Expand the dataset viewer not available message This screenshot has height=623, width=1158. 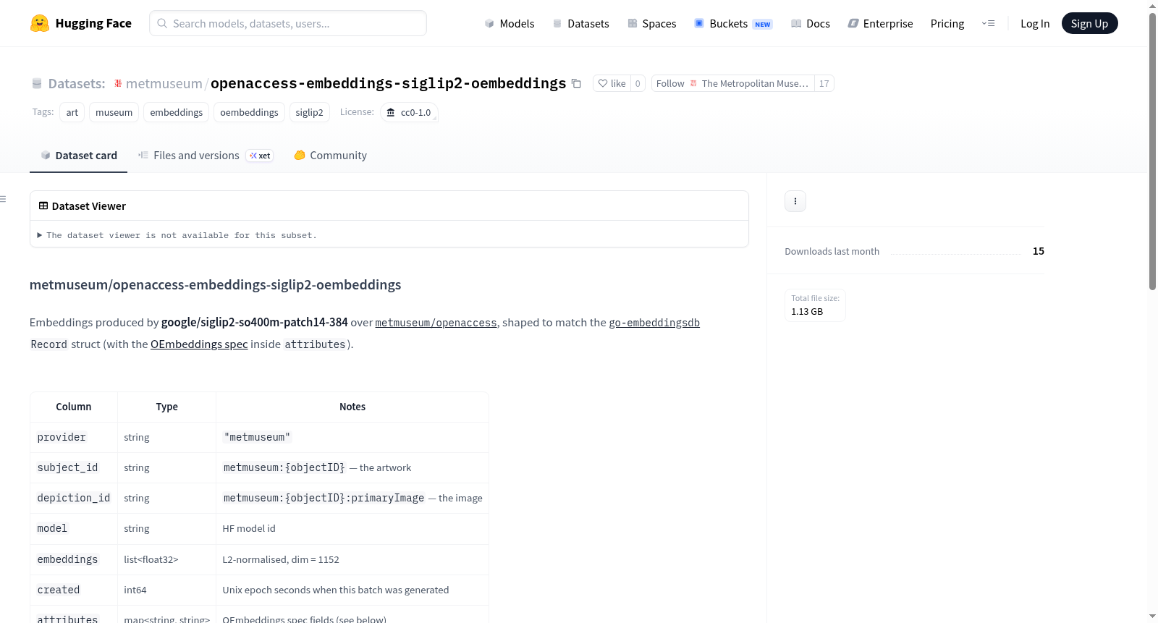(177, 235)
